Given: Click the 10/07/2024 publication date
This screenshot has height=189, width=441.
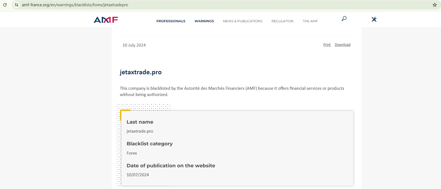Looking at the screenshot, I should pos(138,175).
